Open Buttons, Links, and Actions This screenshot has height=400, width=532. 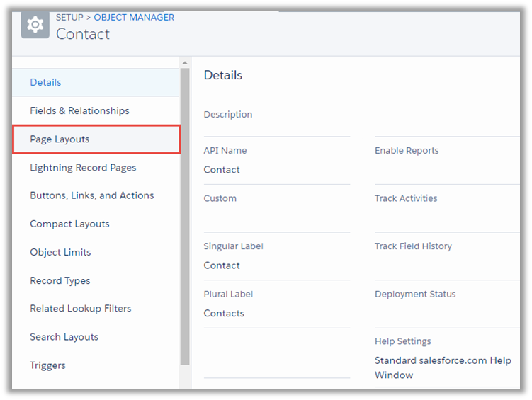point(91,195)
